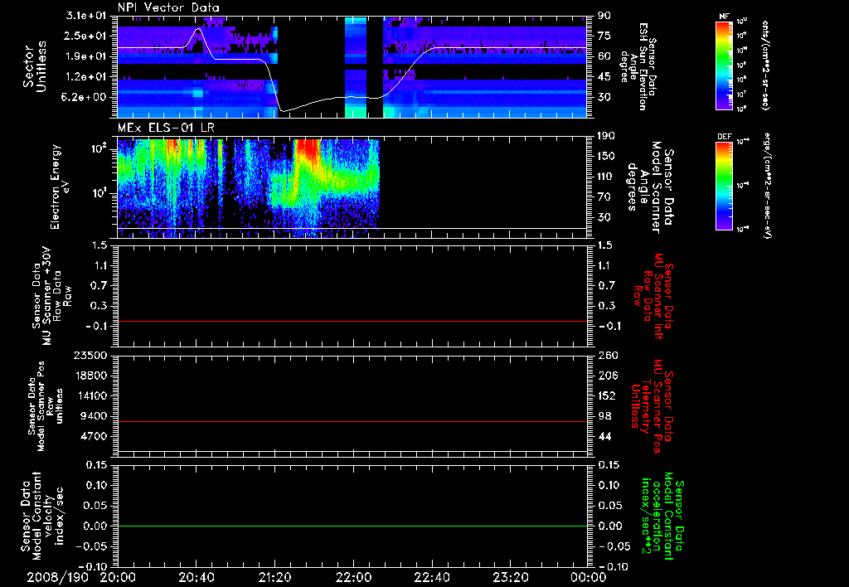
Task: Click the 23:20 time axis label
Action: (510, 577)
